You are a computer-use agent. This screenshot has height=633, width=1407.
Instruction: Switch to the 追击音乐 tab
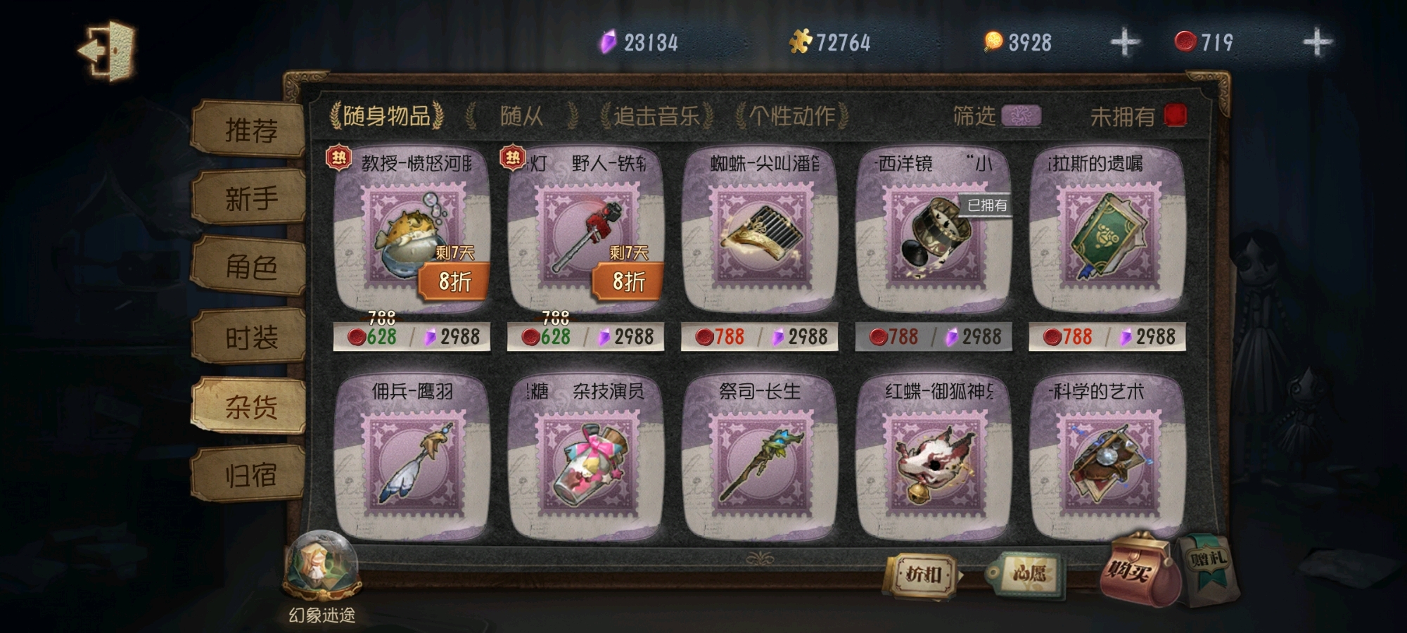(656, 115)
